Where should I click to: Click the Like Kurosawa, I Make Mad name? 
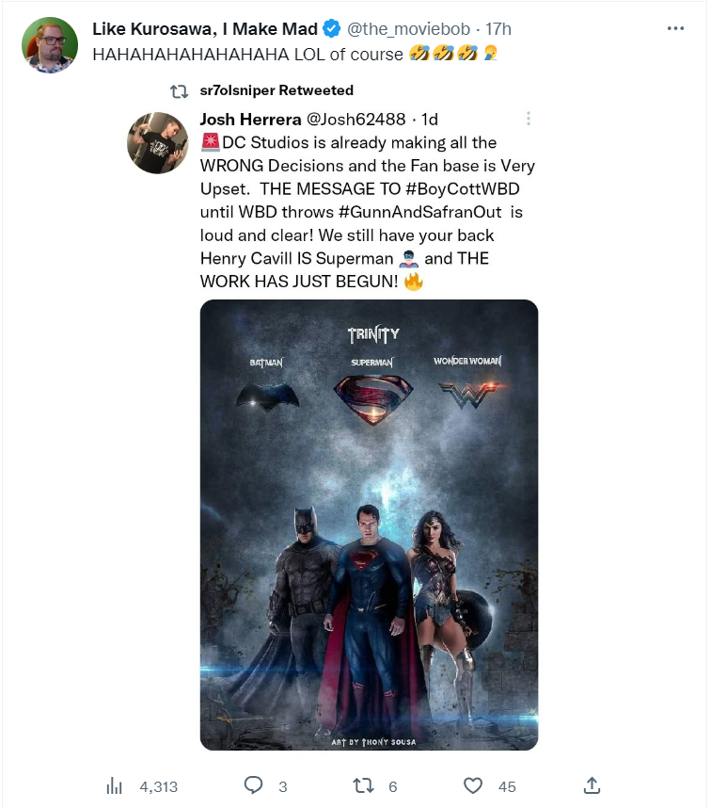tap(205, 29)
